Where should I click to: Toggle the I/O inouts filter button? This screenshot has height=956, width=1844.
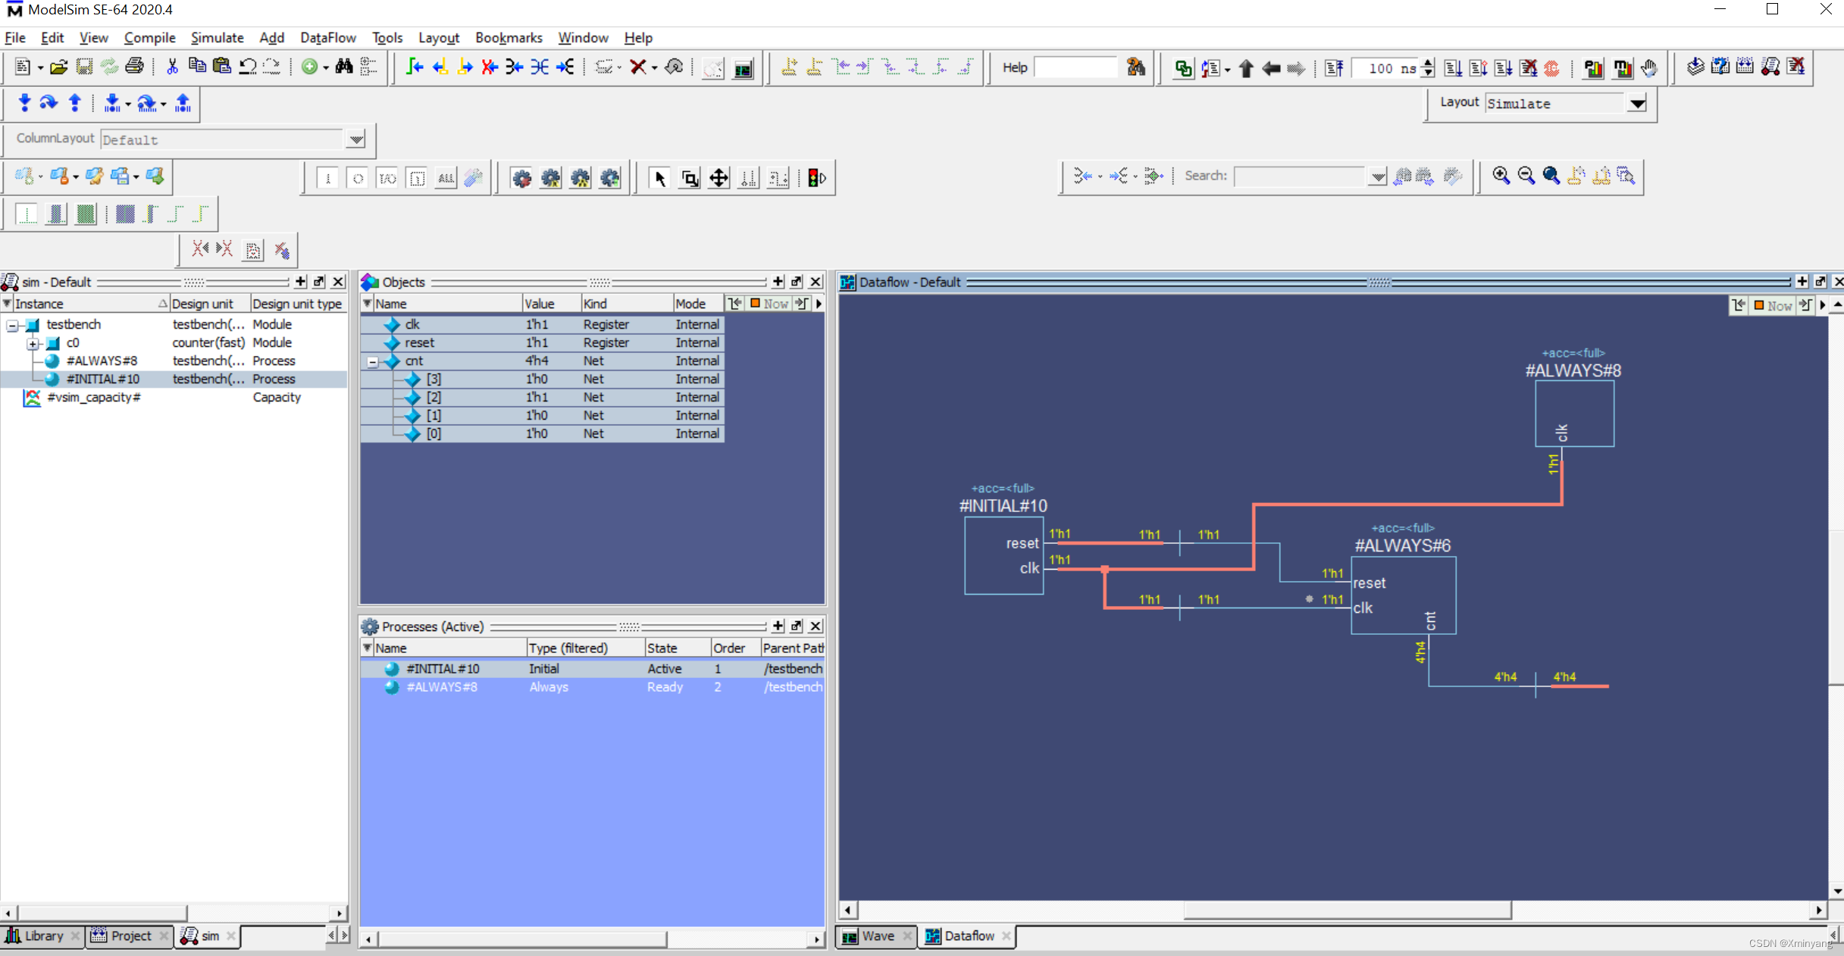387,178
